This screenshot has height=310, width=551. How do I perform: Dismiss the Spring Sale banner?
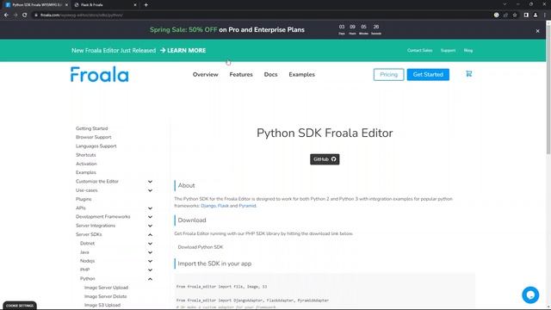point(537,31)
